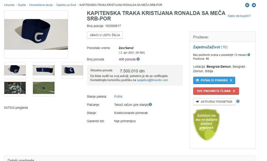Viewport: 267px width, 161px height.
Task: Open Zajedno za život breadcrumb link
Action: pos(66,5)
